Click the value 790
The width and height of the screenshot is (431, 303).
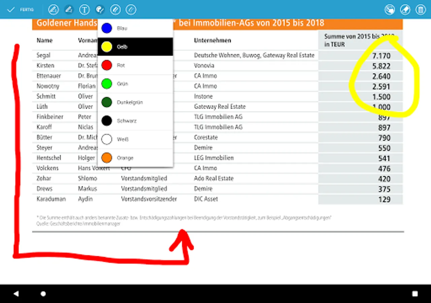(384, 138)
